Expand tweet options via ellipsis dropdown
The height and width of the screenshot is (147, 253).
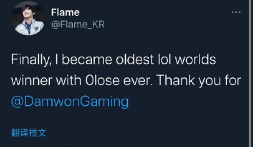click(236, 12)
